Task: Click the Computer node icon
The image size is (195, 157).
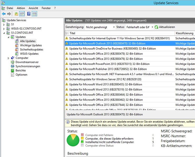Action: [13, 58]
